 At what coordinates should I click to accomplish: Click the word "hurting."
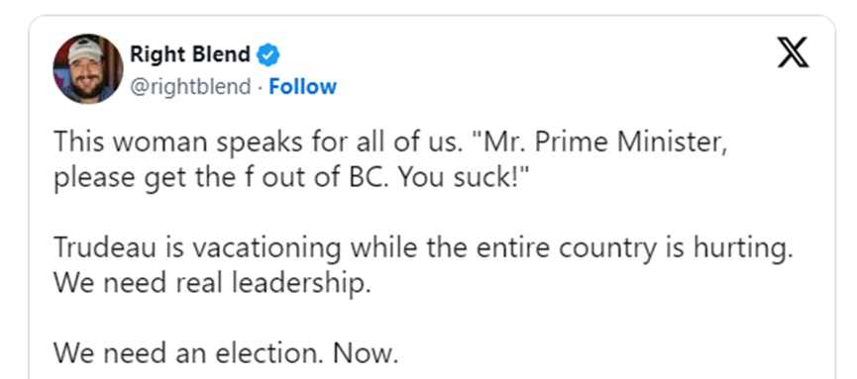click(744, 249)
